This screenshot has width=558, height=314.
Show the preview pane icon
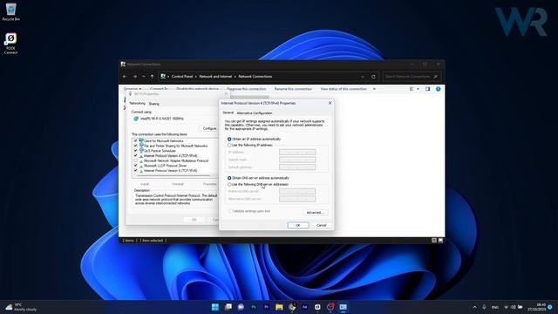point(428,89)
